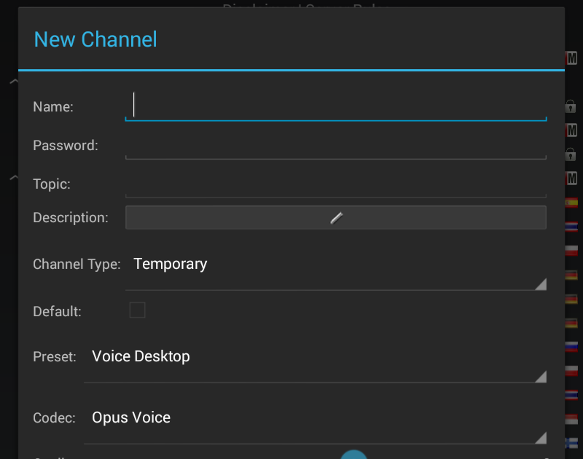The width and height of the screenshot is (583, 459).
Task: Click the Thailand flag just below the Spain flag
Action: tap(572, 227)
